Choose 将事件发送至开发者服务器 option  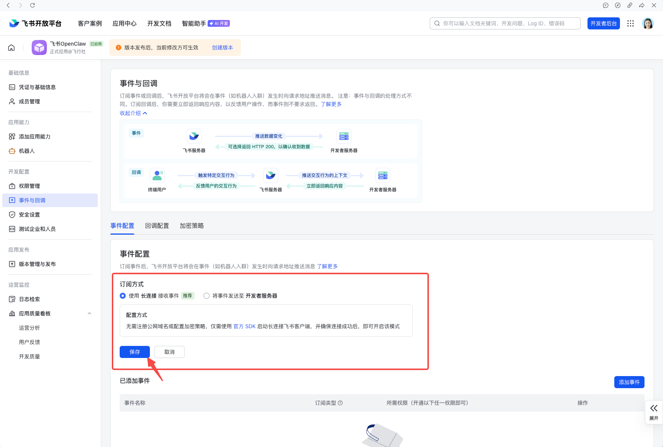206,296
